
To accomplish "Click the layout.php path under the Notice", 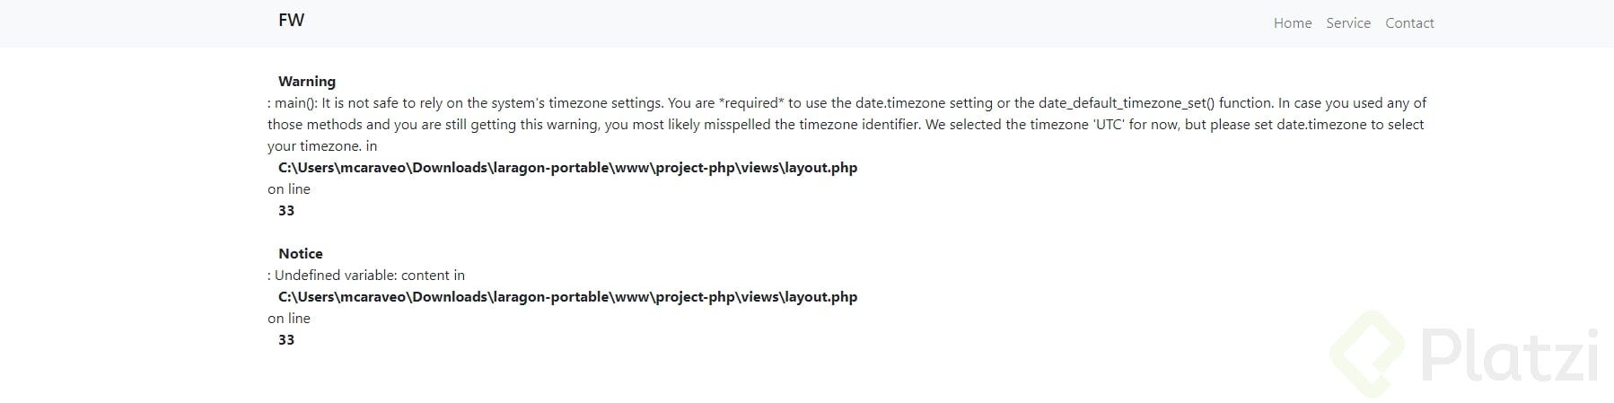I will pyautogui.click(x=567, y=297).
